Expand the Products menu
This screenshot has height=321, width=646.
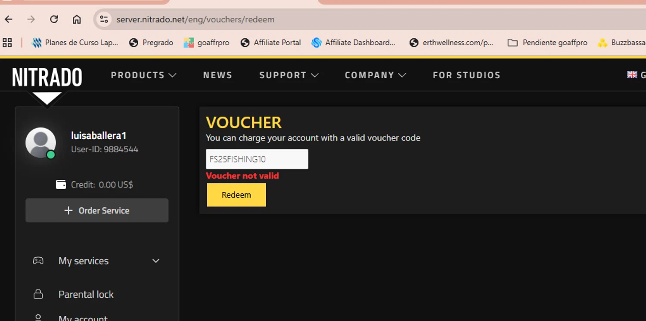click(x=143, y=75)
